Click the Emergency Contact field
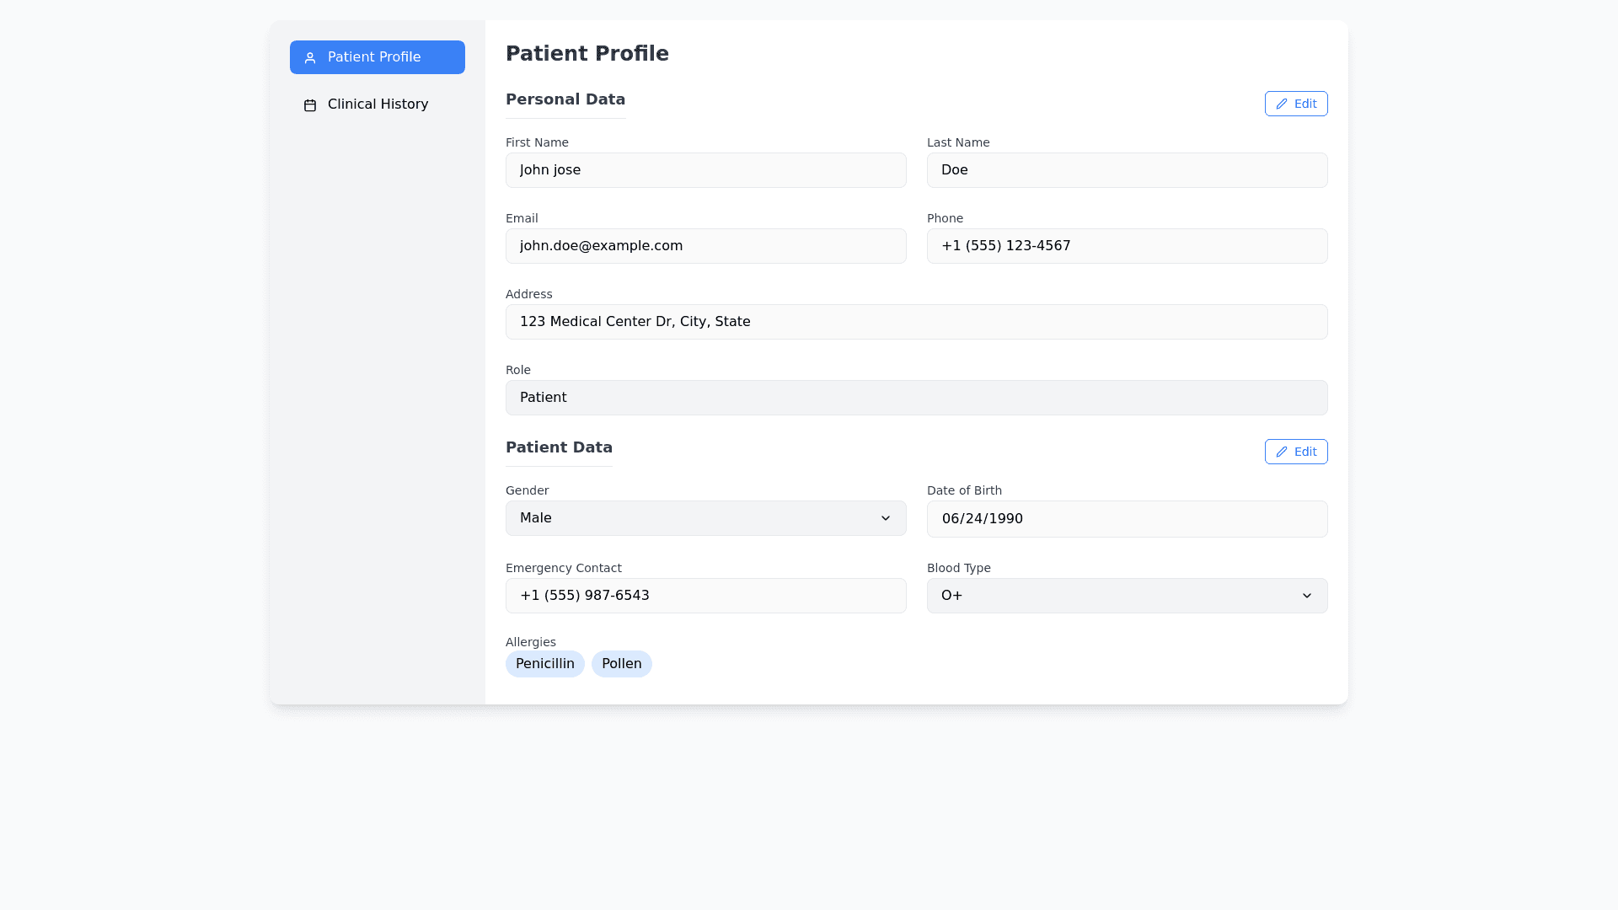 click(706, 596)
